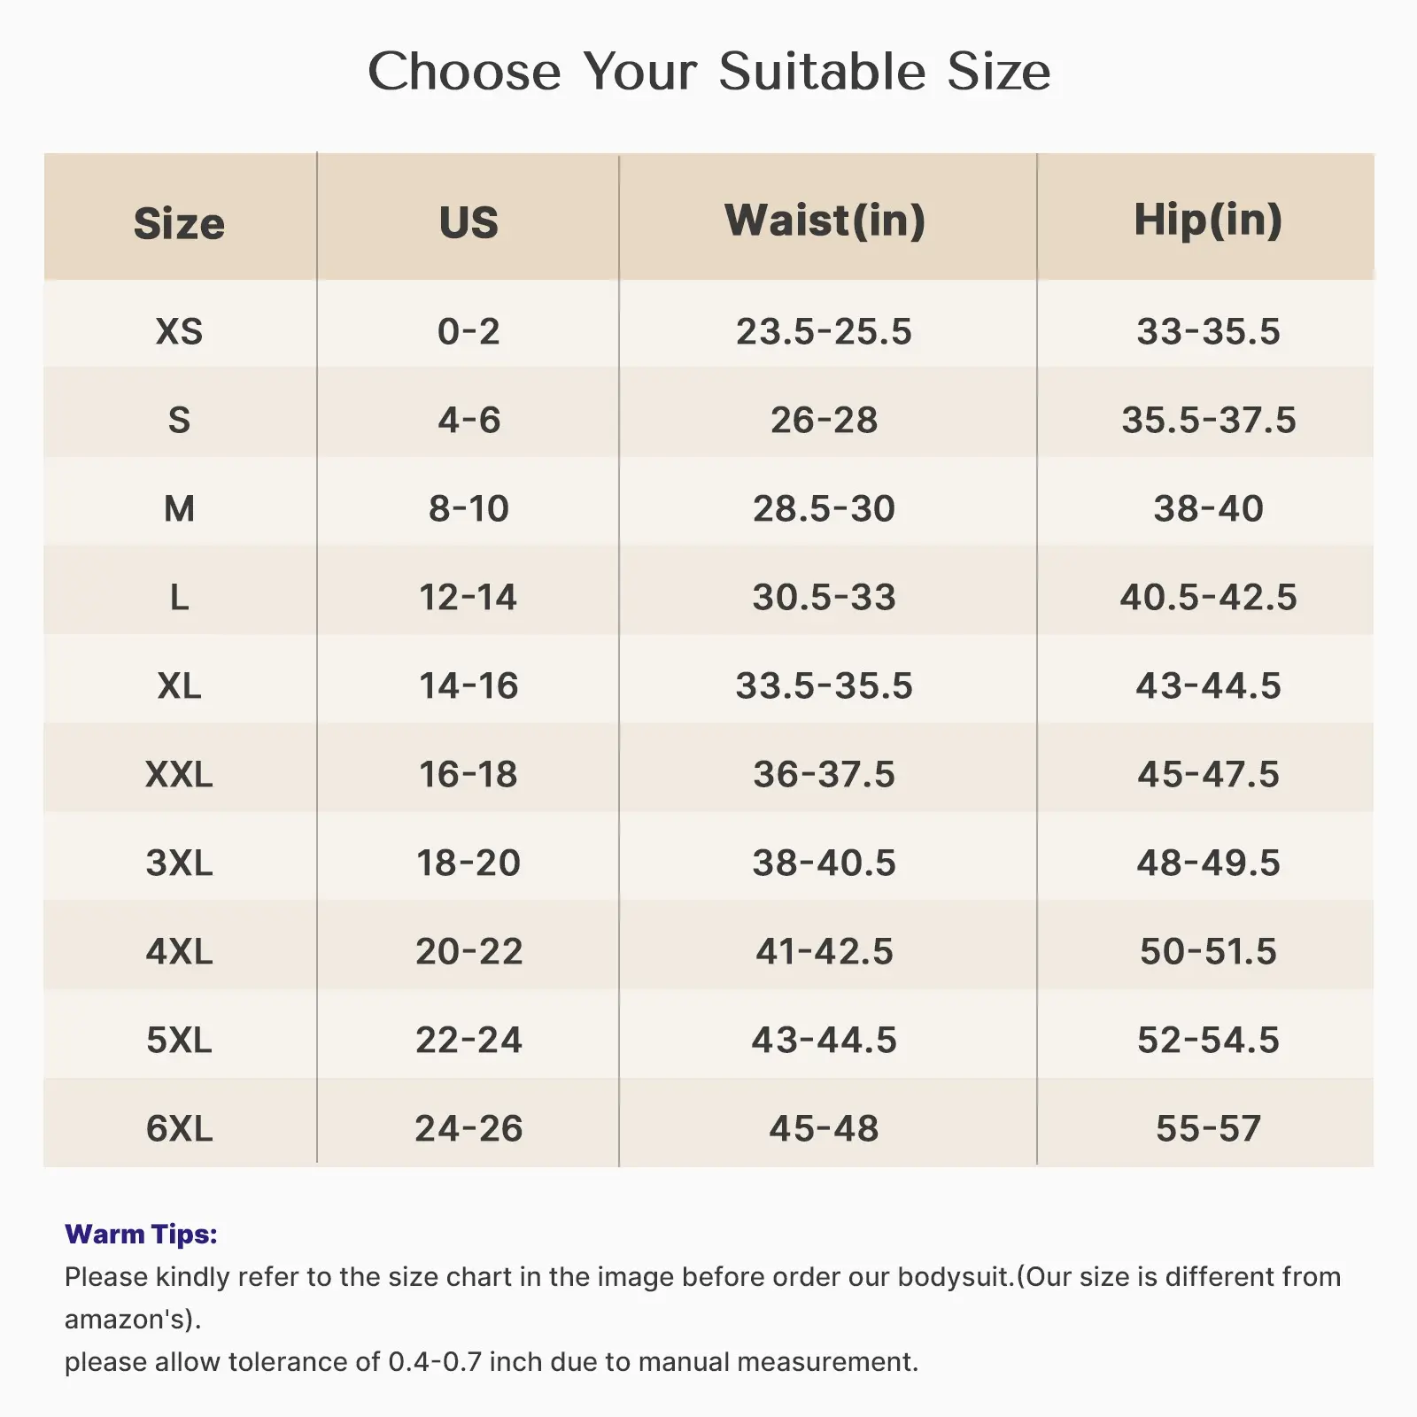1417x1417 pixels.
Task: Click the Hip(in) column header
Action: click(x=1208, y=221)
